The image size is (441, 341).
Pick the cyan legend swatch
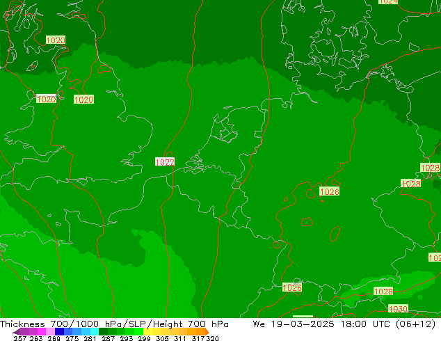point(95,331)
